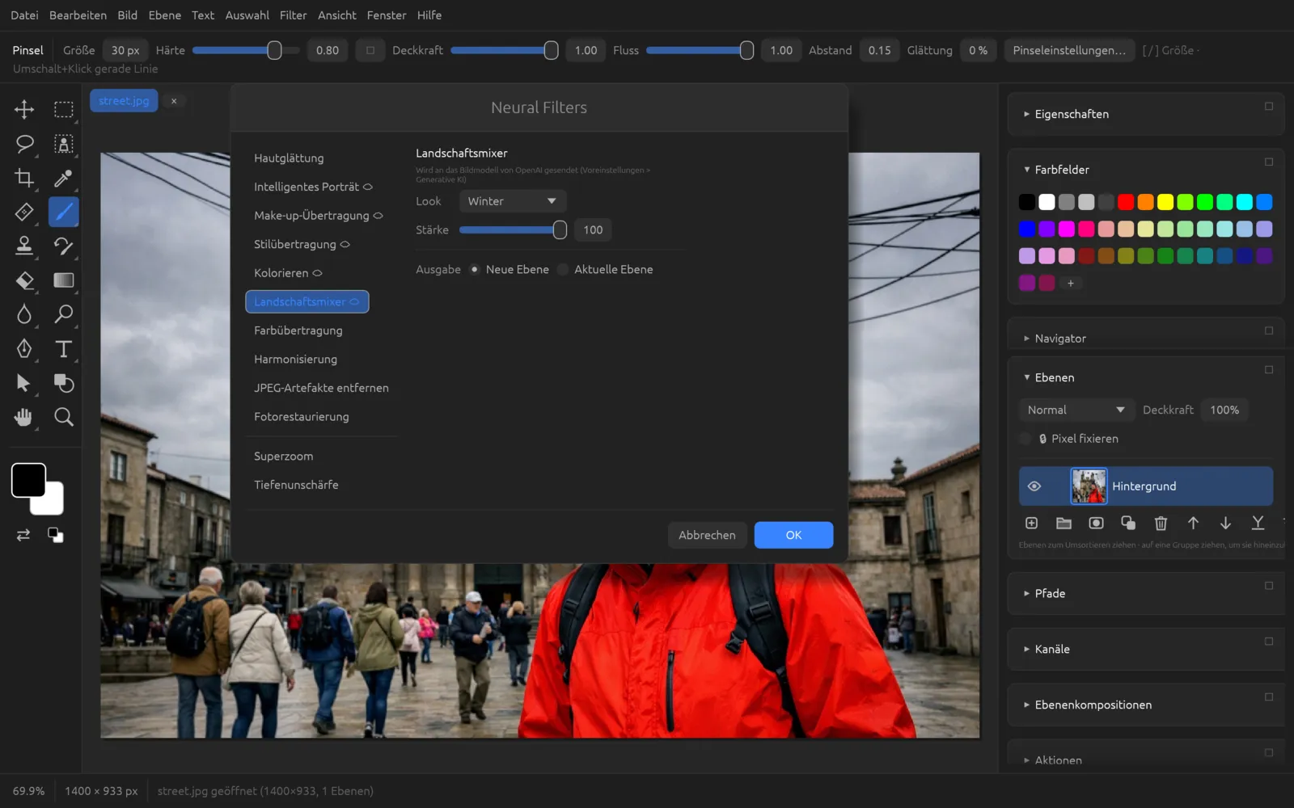
Task: Choose Superzoom in Neural Filters list
Action: click(x=284, y=457)
